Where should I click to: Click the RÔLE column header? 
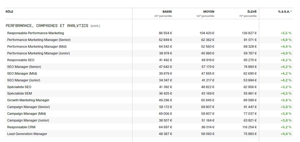[x=9, y=12]
